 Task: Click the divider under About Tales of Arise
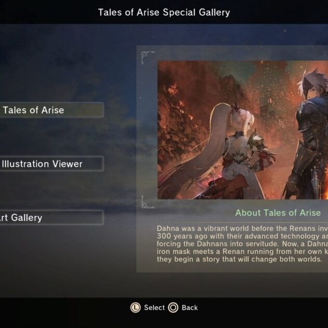[242, 222]
